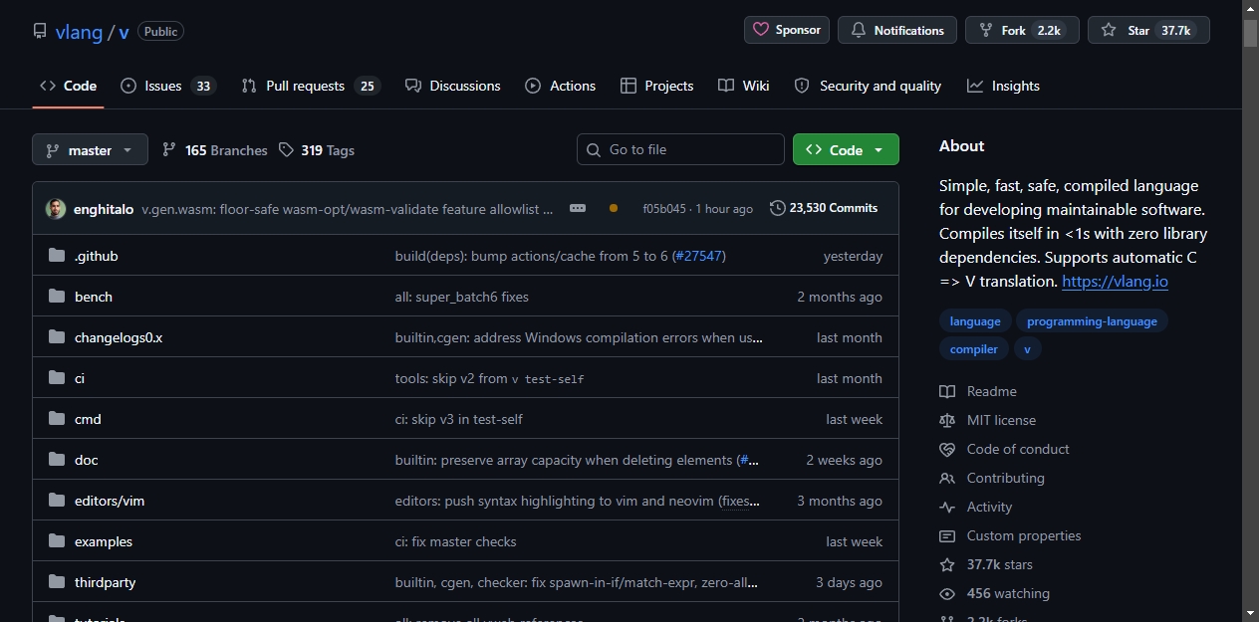Click the folder icon for .github
Viewport: 1259px width, 622px height.
(x=57, y=256)
